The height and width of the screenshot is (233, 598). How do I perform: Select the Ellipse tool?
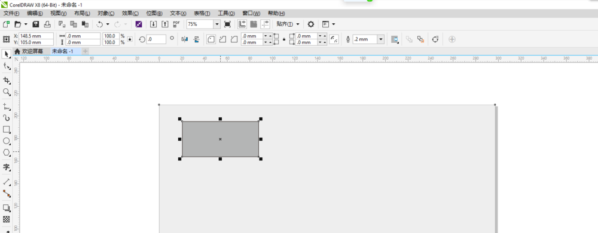tap(7, 141)
